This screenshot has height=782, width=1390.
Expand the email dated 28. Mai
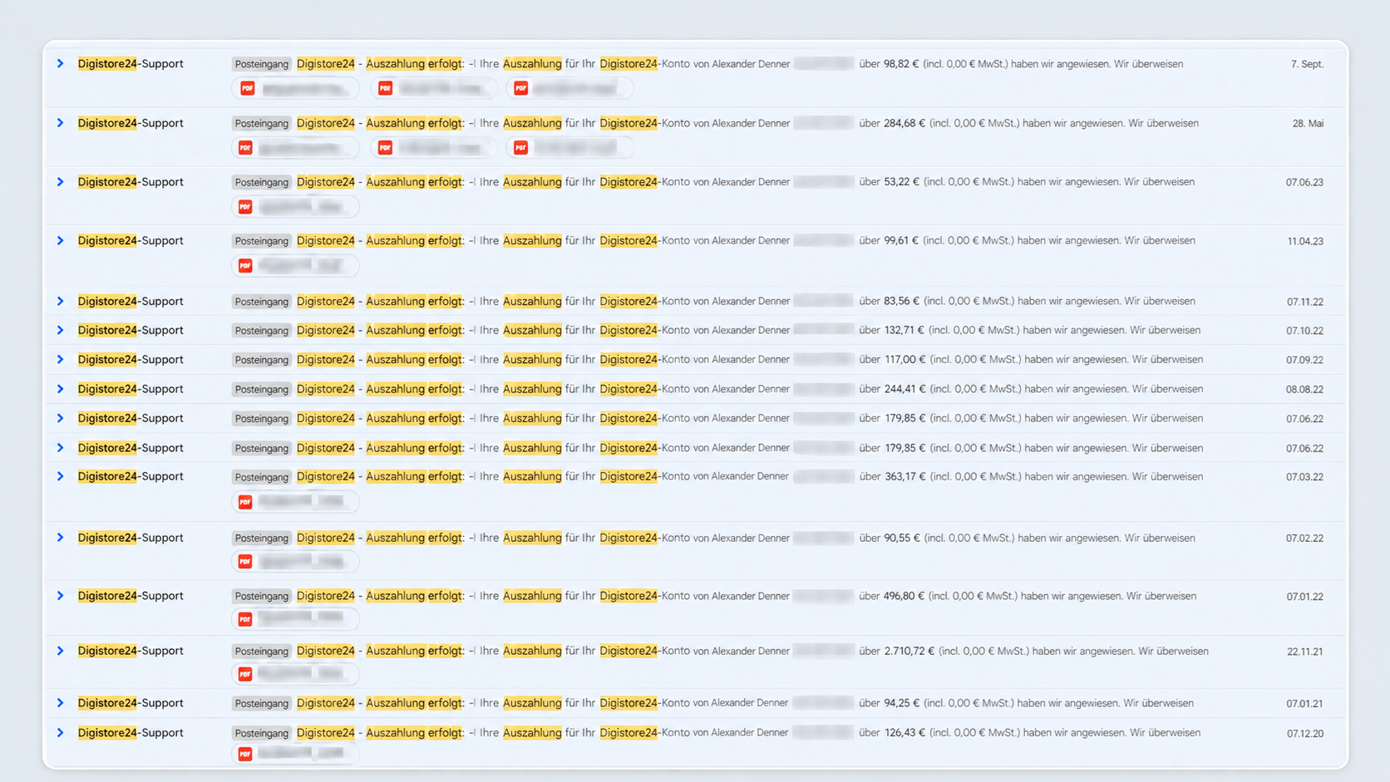point(60,123)
